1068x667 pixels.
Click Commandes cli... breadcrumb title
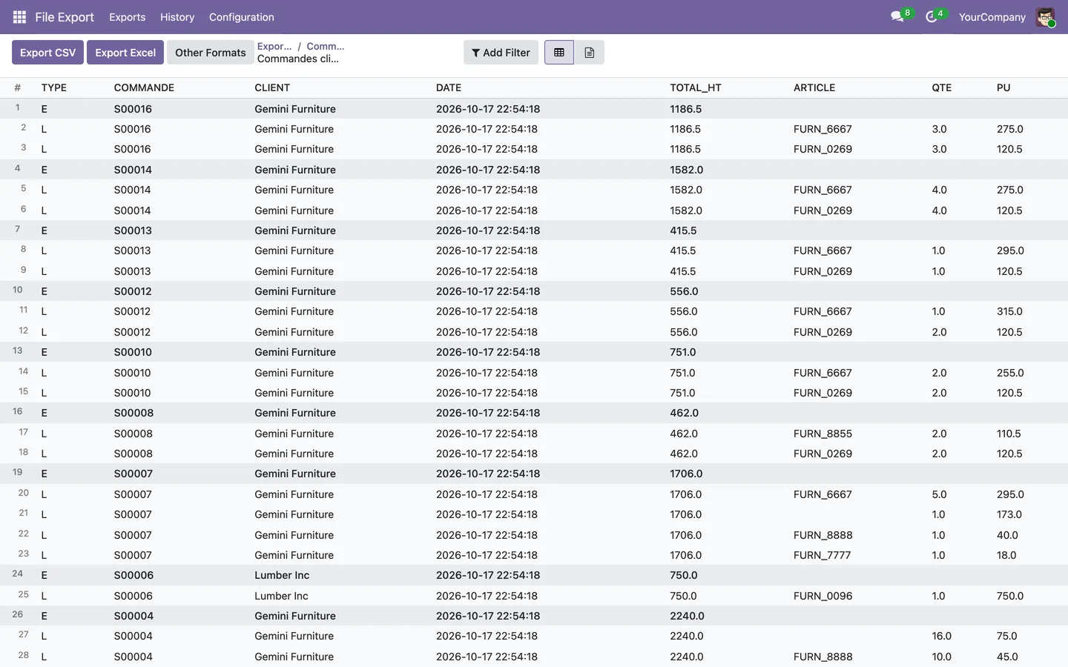point(298,59)
